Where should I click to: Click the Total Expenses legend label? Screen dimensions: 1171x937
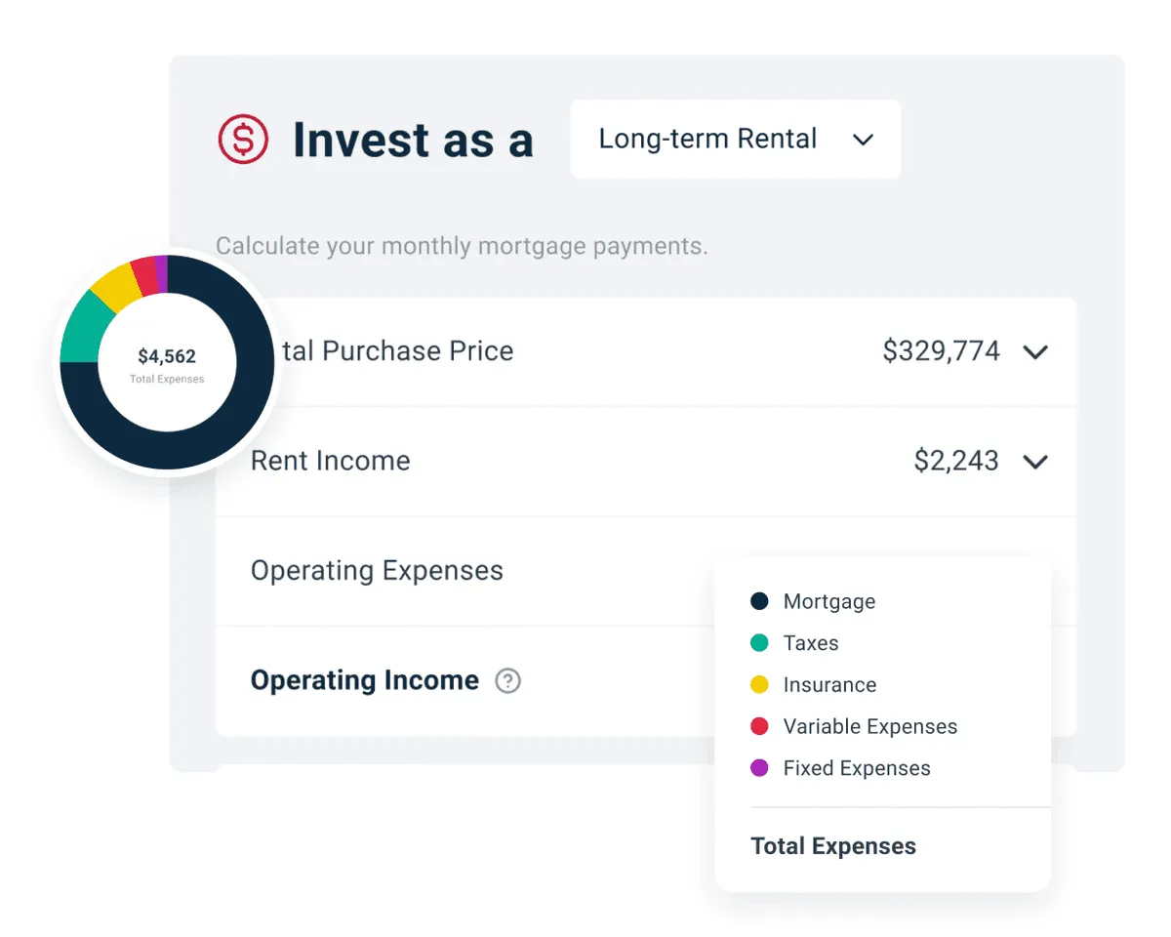click(833, 846)
